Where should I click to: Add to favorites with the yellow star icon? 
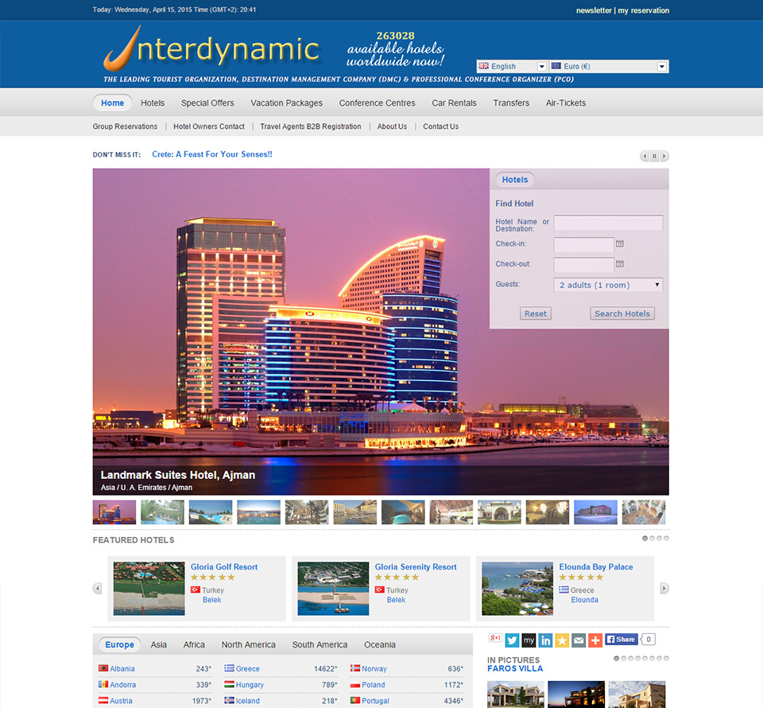(562, 640)
